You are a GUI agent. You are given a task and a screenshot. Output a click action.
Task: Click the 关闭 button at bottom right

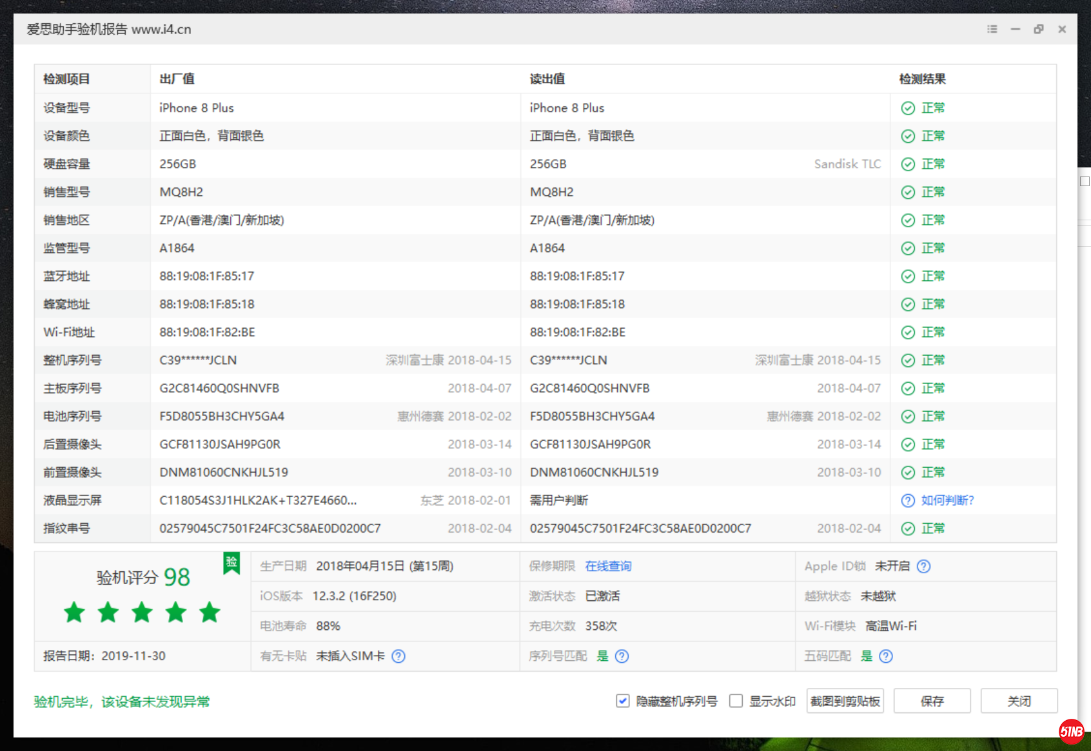[1019, 701]
